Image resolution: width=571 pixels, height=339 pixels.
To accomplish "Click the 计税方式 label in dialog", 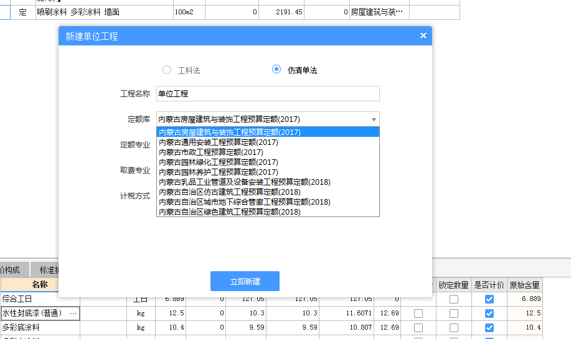I will point(135,196).
